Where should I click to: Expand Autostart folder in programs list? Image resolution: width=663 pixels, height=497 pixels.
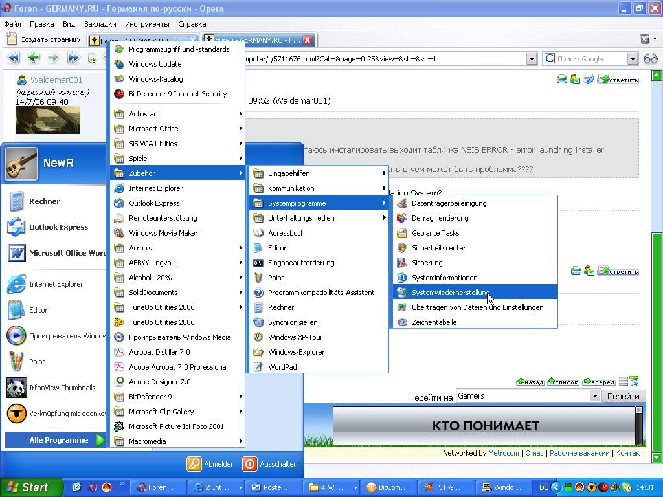click(x=177, y=114)
